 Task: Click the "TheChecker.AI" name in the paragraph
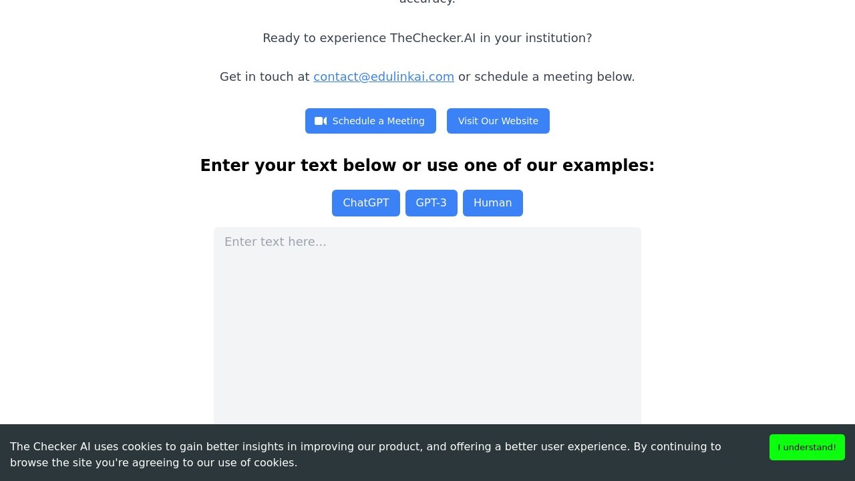[x=433, y=38]
